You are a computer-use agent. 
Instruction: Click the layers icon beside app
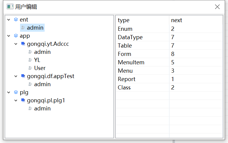16,36
